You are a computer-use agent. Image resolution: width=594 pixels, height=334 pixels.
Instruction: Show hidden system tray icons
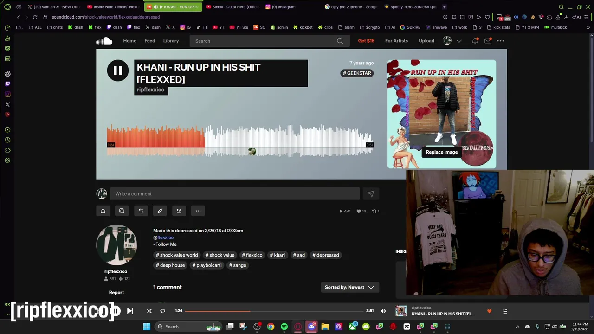coord(517,327)
